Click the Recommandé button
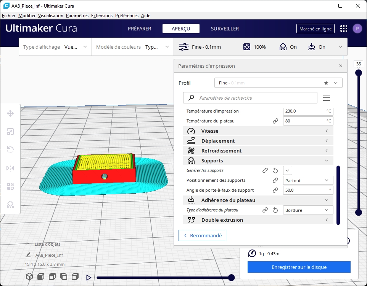Viewport: 367px width, 286px height. pyautogui.click(x=202, y=235)
